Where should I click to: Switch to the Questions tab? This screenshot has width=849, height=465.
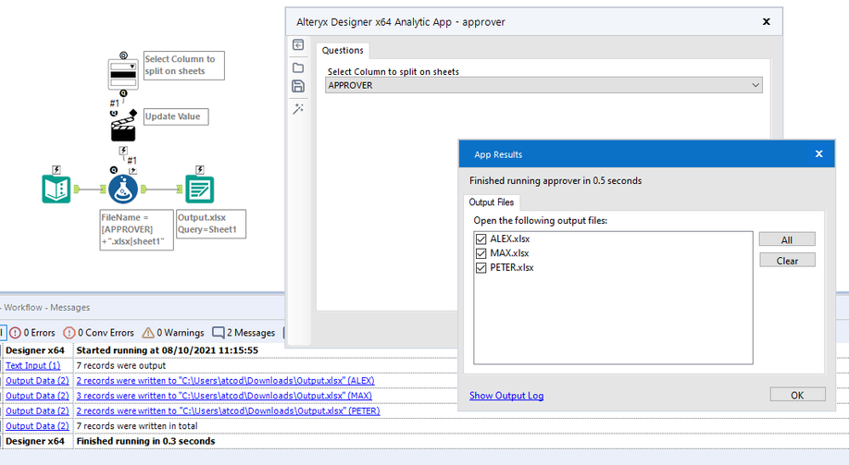pyautogui.click(x=343, y=50)
